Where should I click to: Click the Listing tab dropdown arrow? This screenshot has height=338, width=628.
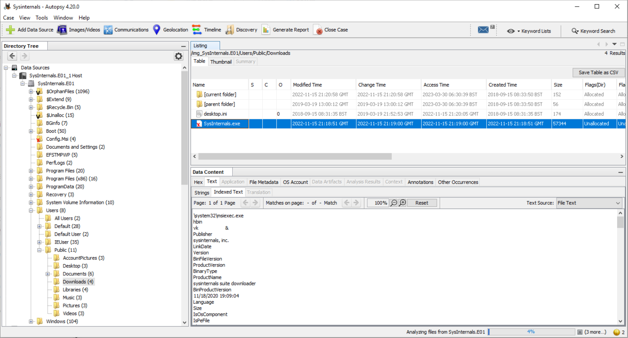(x=614, y=44)
